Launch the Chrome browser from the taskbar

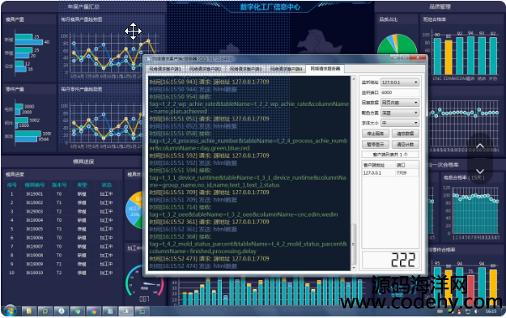click(94, 312)
